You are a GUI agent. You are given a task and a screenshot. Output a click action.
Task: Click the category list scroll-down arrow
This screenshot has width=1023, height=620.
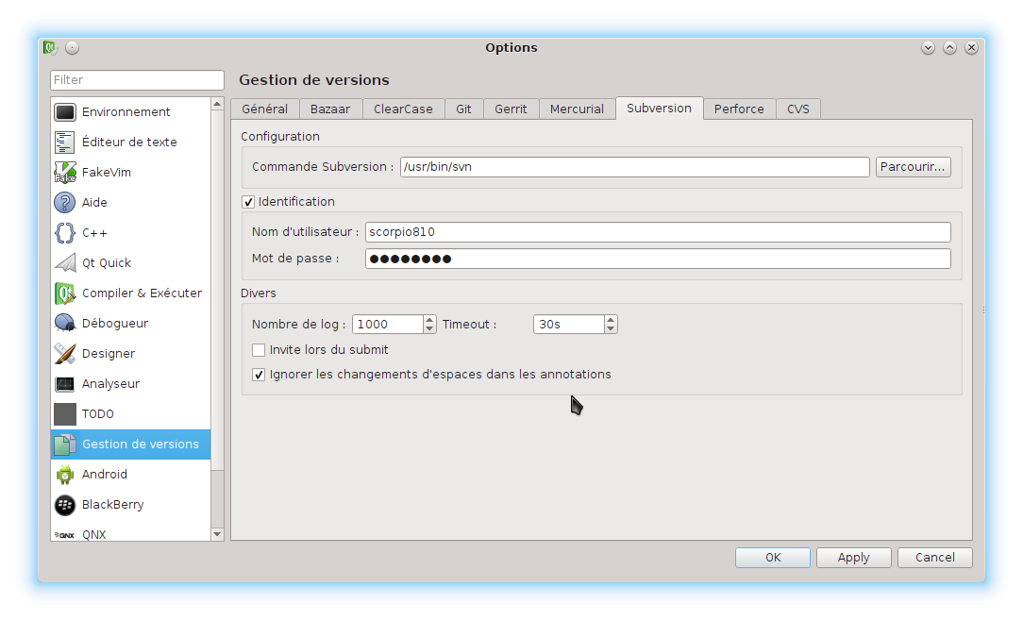pyautogui.click(x=217, y=534)
